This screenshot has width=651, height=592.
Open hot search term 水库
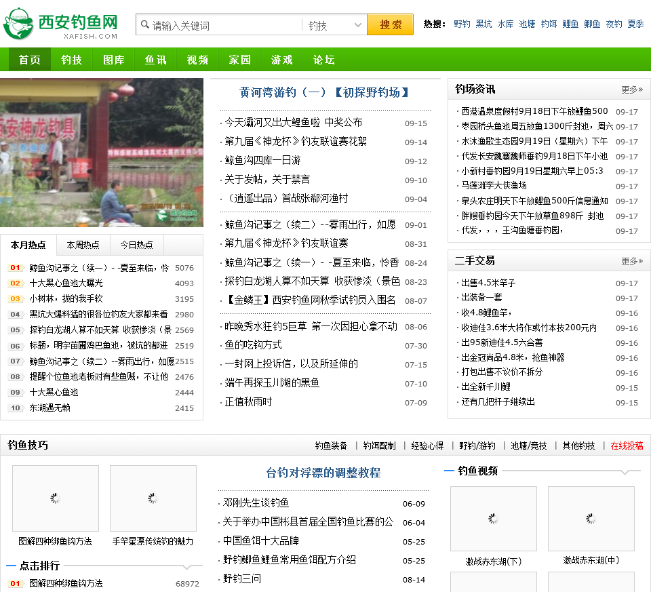pos(505,24)
